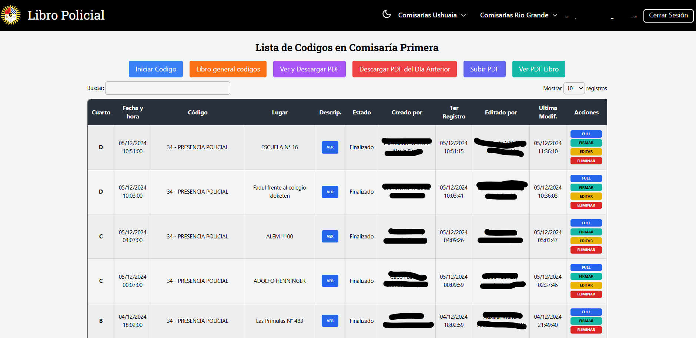Sort table by Estado column header
Screen dimensions: 696x338
point(361,113)
